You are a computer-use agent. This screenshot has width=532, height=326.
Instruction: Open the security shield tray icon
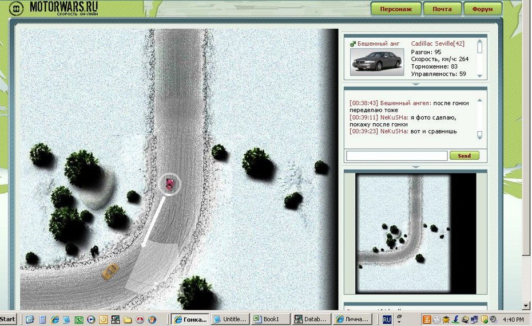484,320
